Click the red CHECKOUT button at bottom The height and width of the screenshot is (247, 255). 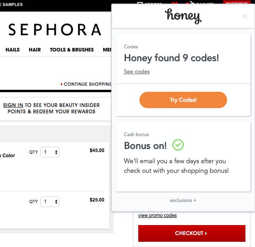pos(191,233)
